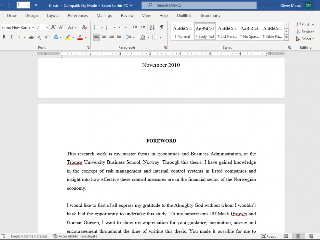Apply Text Effects and Typography

(x=56, y=37)
